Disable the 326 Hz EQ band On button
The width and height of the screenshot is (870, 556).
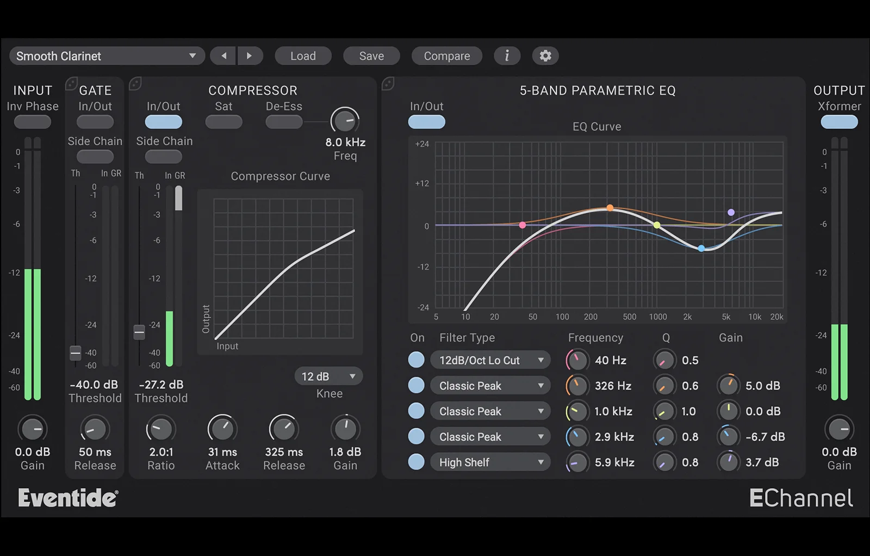tap(417, 386)
